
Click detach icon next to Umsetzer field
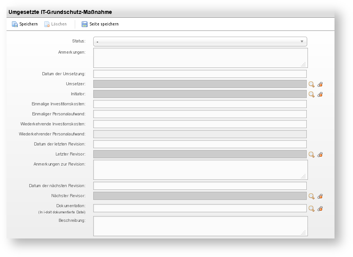(x=320, y=84)
